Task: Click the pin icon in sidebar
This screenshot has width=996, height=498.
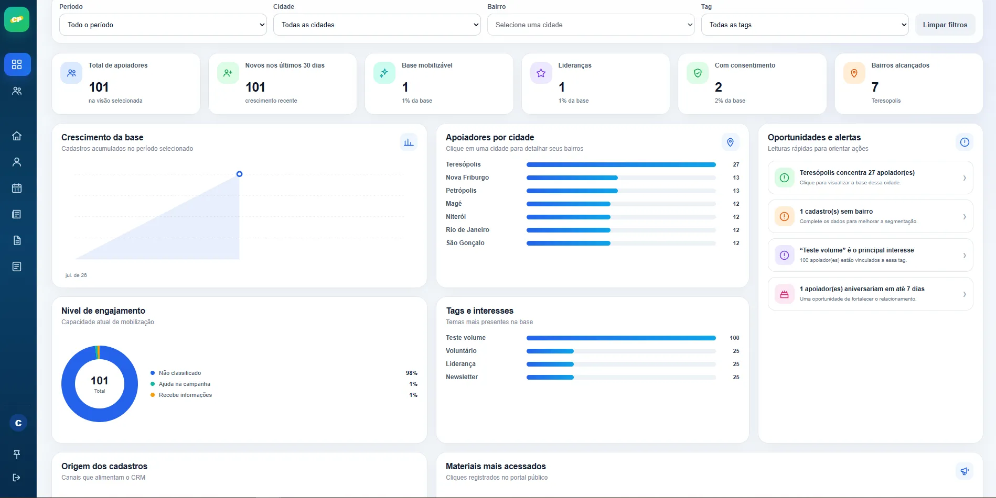Action: click(17, 454)
